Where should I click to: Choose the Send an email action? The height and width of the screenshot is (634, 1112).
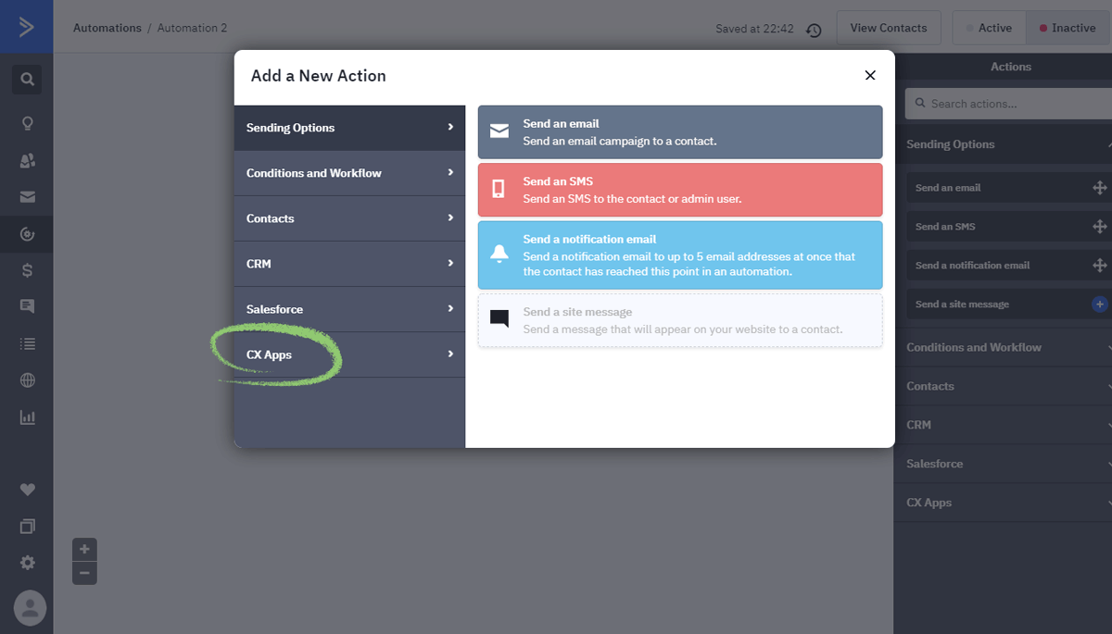[680, 131]
